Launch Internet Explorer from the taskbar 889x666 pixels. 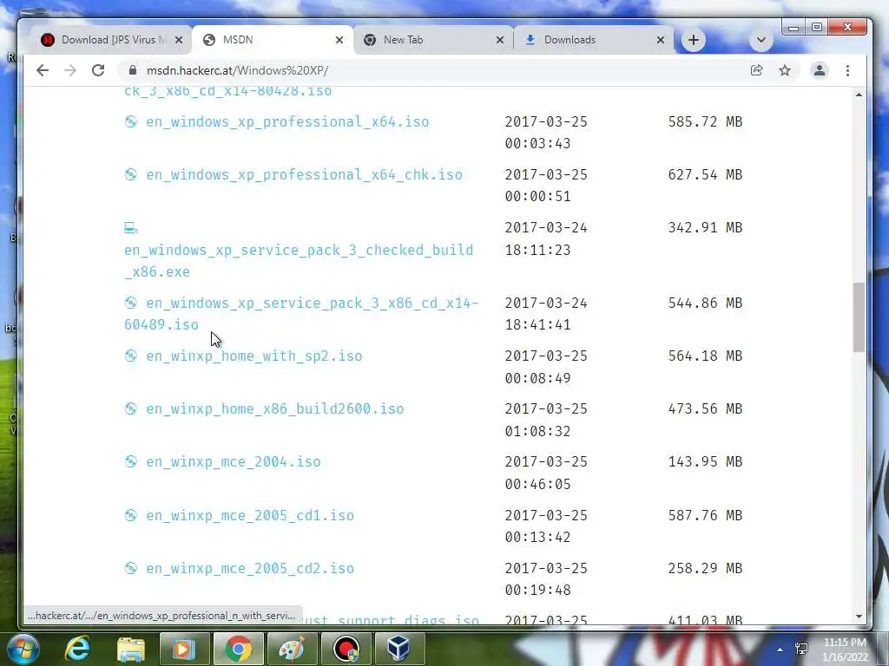point(77,649)
